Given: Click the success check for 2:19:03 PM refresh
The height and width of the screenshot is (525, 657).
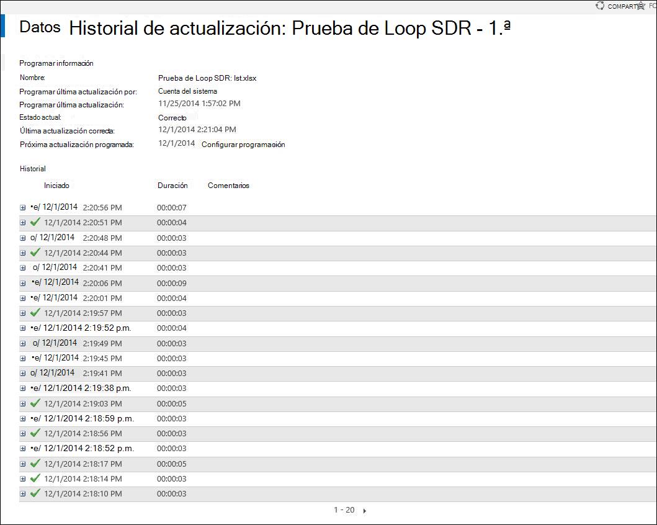Looking at the screenshot, I should pos(35,403).
